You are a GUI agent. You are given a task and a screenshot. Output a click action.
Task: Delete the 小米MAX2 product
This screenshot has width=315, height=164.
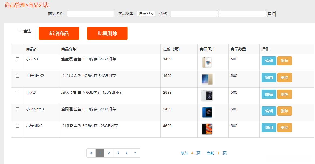point(284,78)
